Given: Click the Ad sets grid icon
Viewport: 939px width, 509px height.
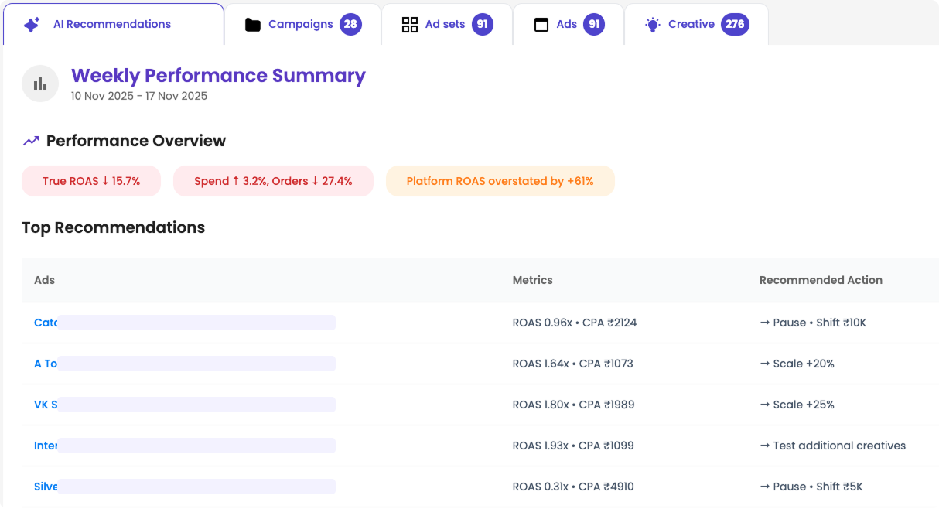Looking at the screenshot, I should tap(410, 25).
